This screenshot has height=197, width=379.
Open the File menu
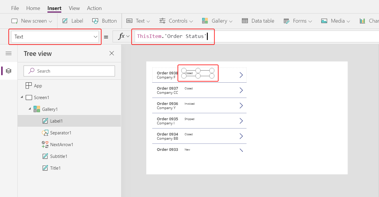15,8
